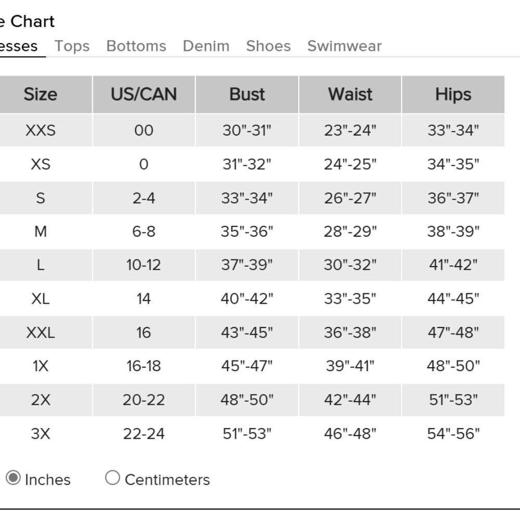Click the Bust column header
The width and height of the screenshot is (520, 520).
(x=247, y=95)
